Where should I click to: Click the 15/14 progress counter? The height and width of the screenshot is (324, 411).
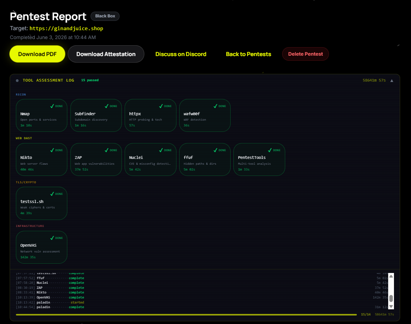(x=366, y=314)
